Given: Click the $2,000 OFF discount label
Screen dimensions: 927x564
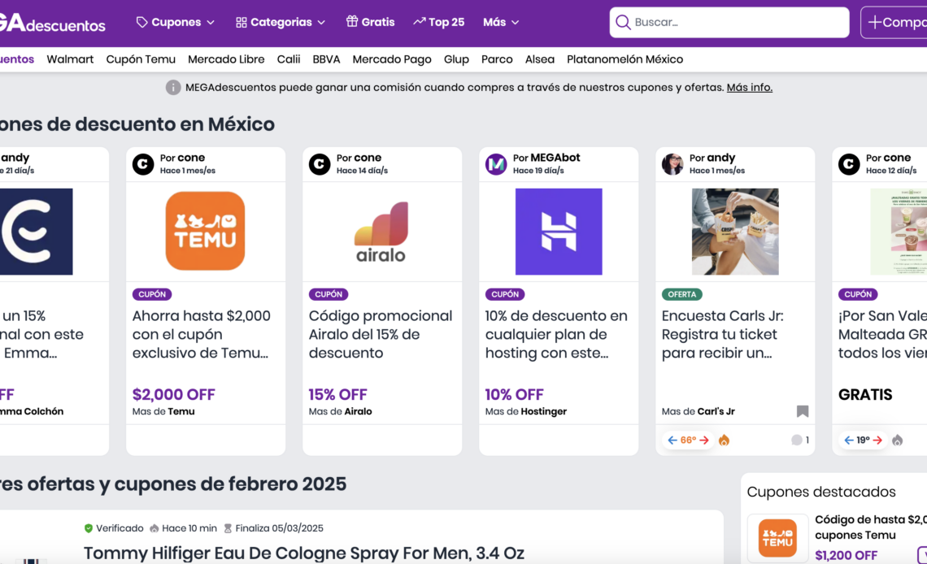Looking at the screenshot, I should pos(173,394).
